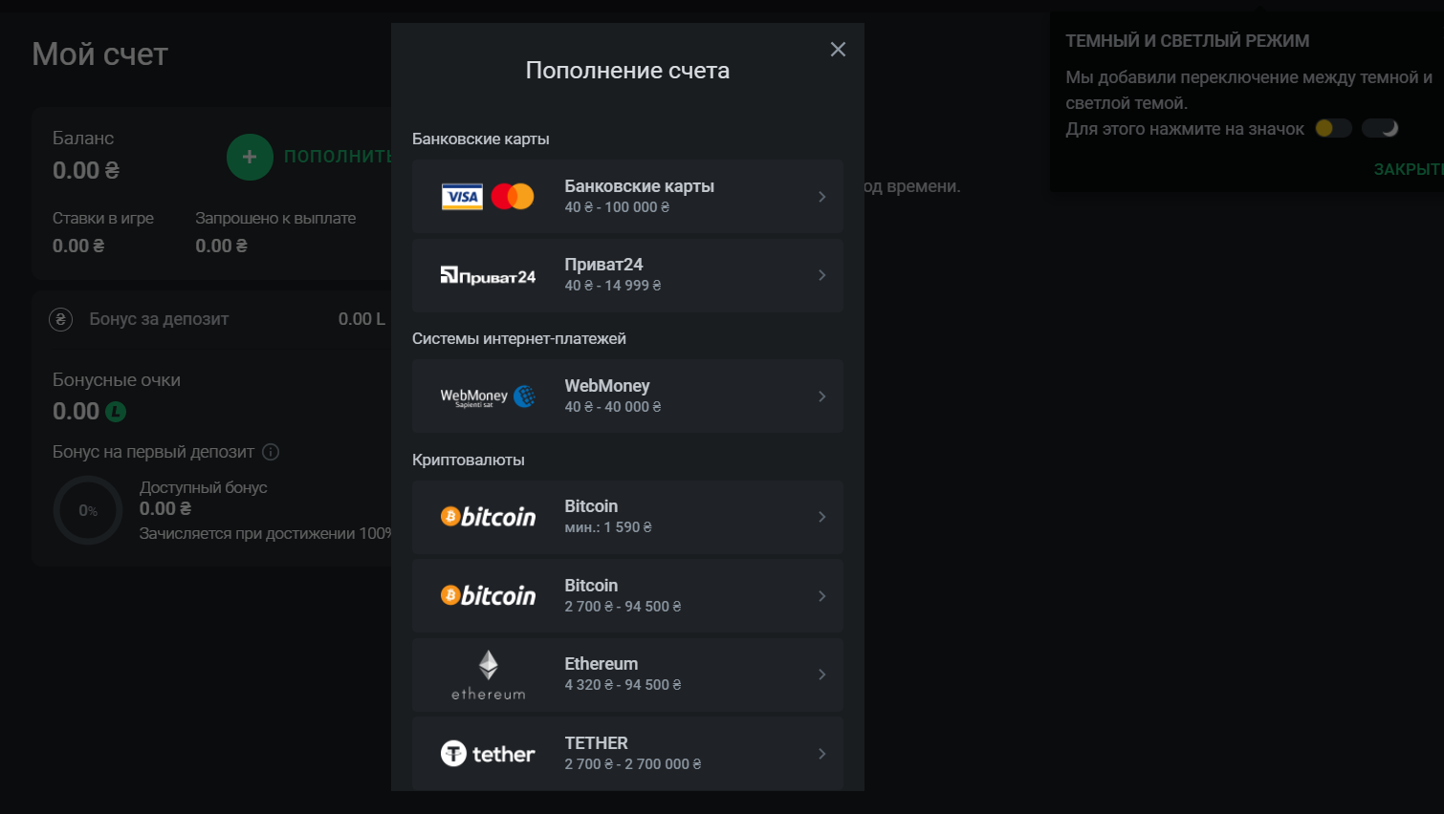
Task: Expand the WebMoney payment chevron
Action: pos(821,396)
